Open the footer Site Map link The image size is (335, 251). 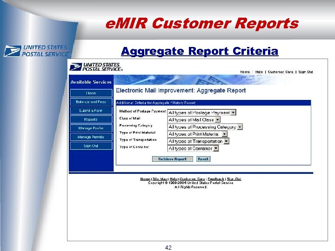coord(160,179)
